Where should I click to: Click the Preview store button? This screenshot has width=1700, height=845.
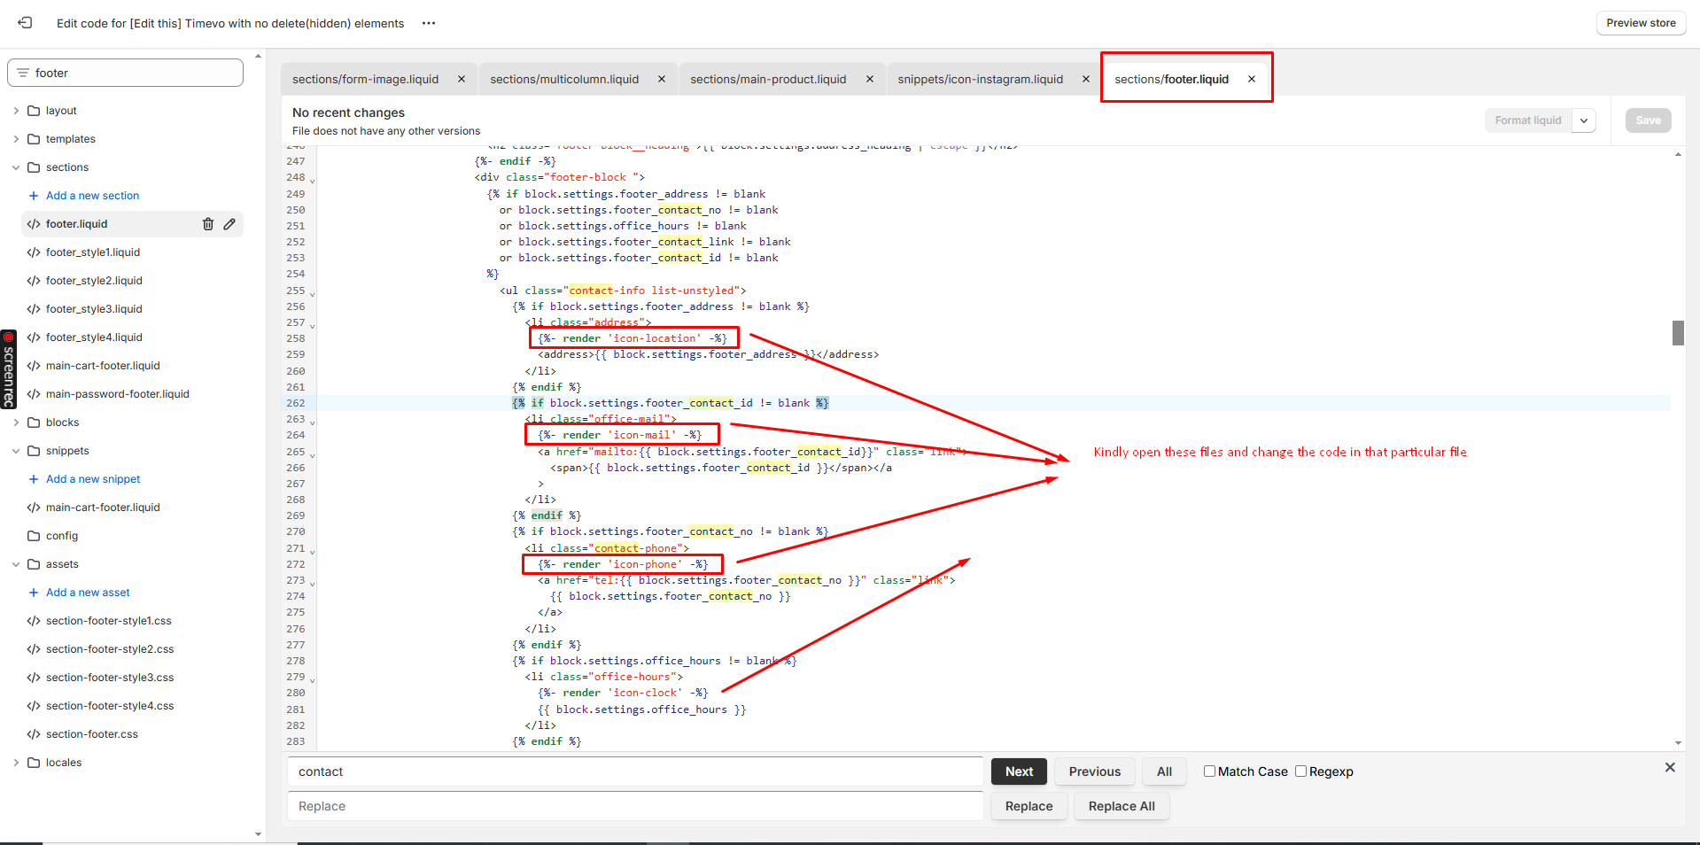click(1641, 23)
